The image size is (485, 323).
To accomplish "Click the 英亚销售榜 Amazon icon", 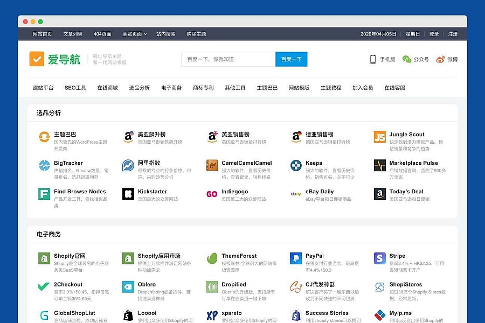I will 212,137.
